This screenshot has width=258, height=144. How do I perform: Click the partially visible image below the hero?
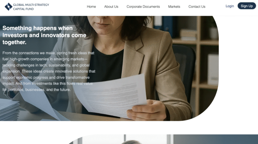163,139
